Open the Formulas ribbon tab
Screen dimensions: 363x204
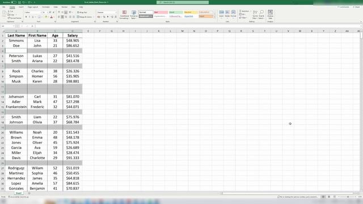45,7
